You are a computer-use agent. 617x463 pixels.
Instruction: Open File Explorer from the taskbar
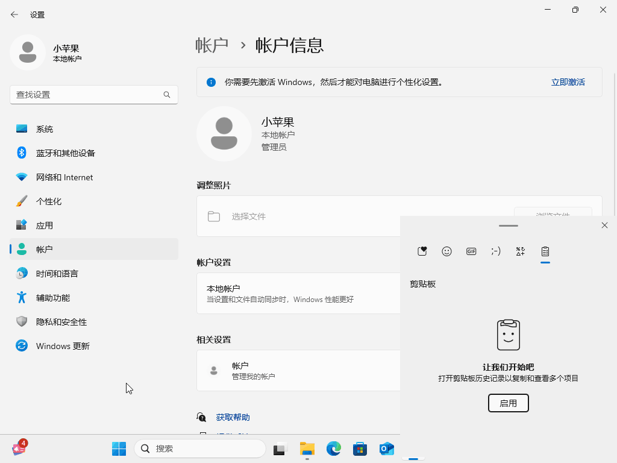point(307,449)
